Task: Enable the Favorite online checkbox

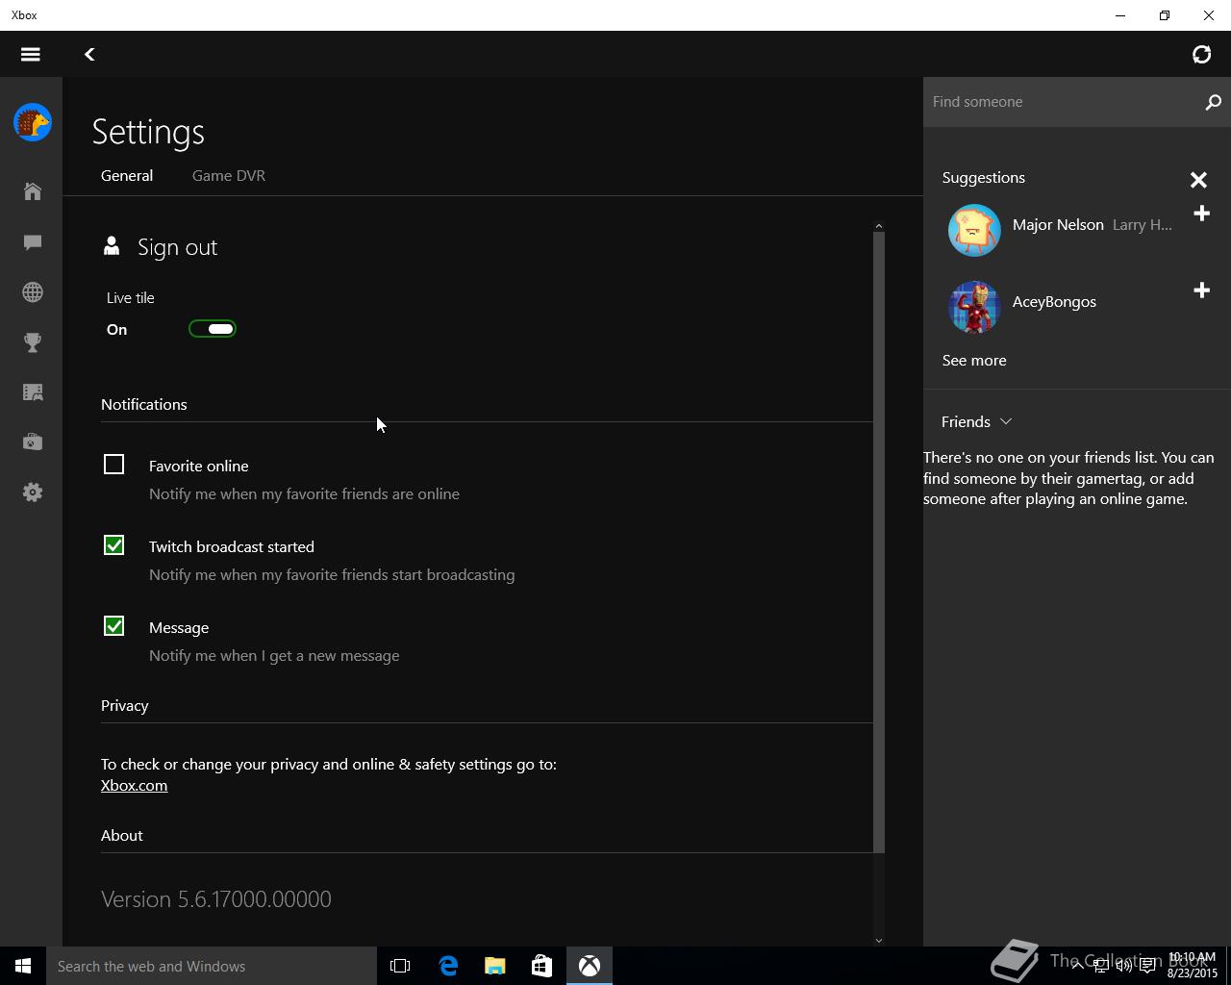Action: (114, 466)
